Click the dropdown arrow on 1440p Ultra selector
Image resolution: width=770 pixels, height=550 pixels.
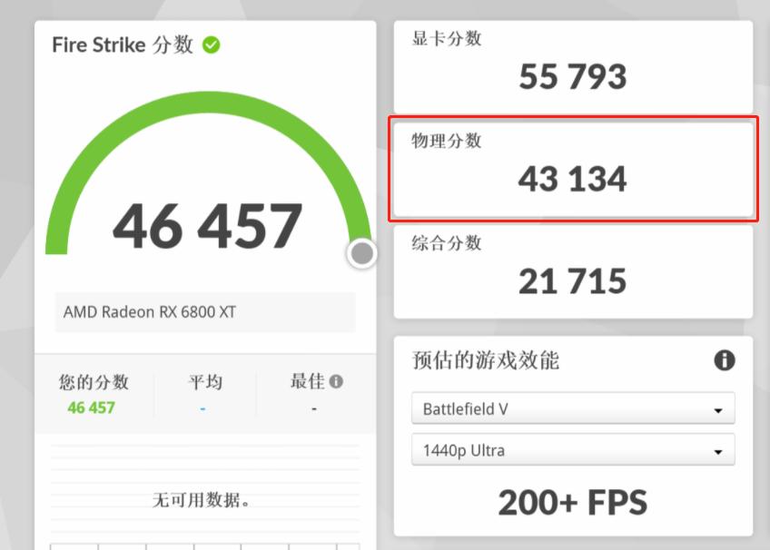coord(720,450)
